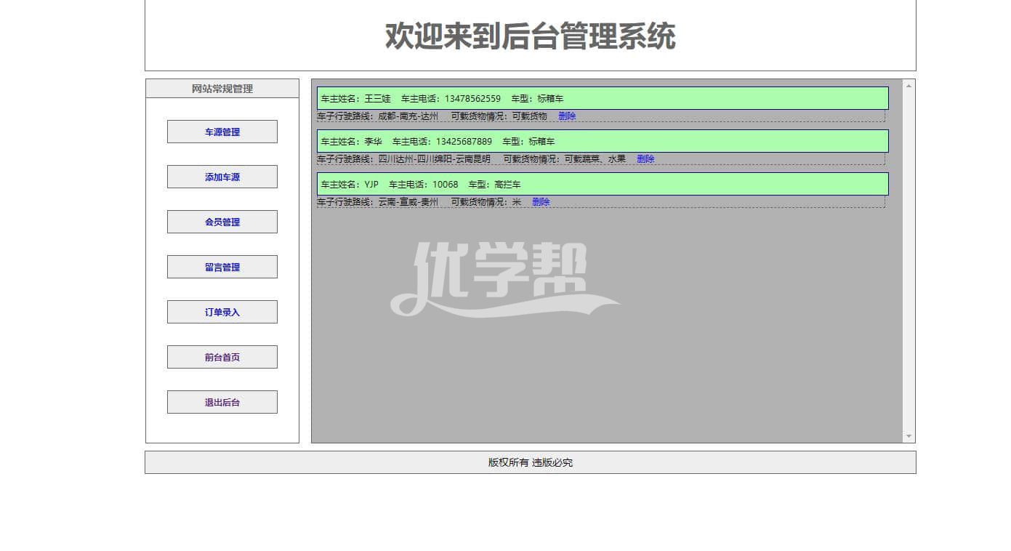Select the green row for 王三娃

602,98
